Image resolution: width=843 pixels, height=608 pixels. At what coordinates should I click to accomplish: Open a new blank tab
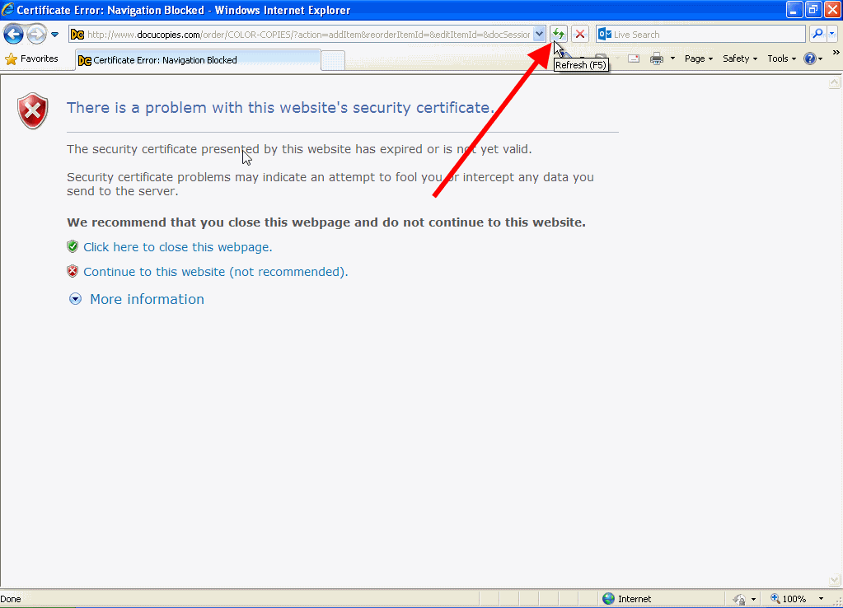click(x=333, y=60)
